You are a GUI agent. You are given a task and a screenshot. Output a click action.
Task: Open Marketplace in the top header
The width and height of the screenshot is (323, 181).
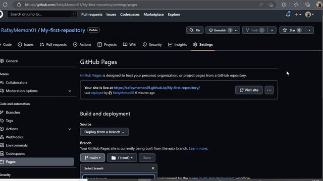point(153,15)
